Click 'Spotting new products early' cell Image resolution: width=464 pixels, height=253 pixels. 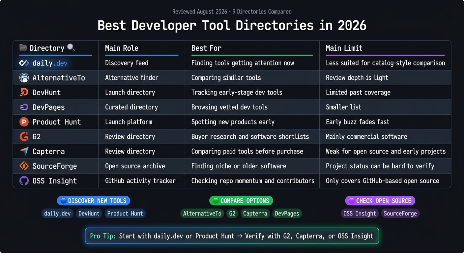(x=233, y=122)
